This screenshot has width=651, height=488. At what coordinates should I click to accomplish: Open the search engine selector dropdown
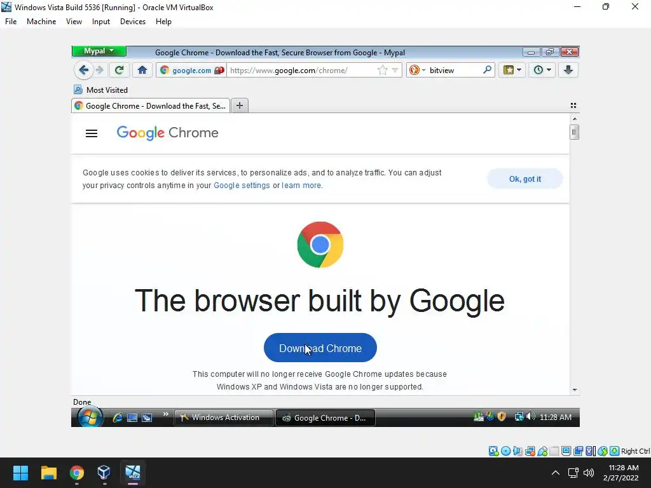click(x=417, y=70)
